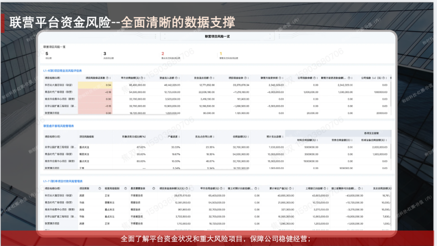Sort by 产值进度 column arrows
The width and height of the screenshot is (437, 246).
pos(178,137)
